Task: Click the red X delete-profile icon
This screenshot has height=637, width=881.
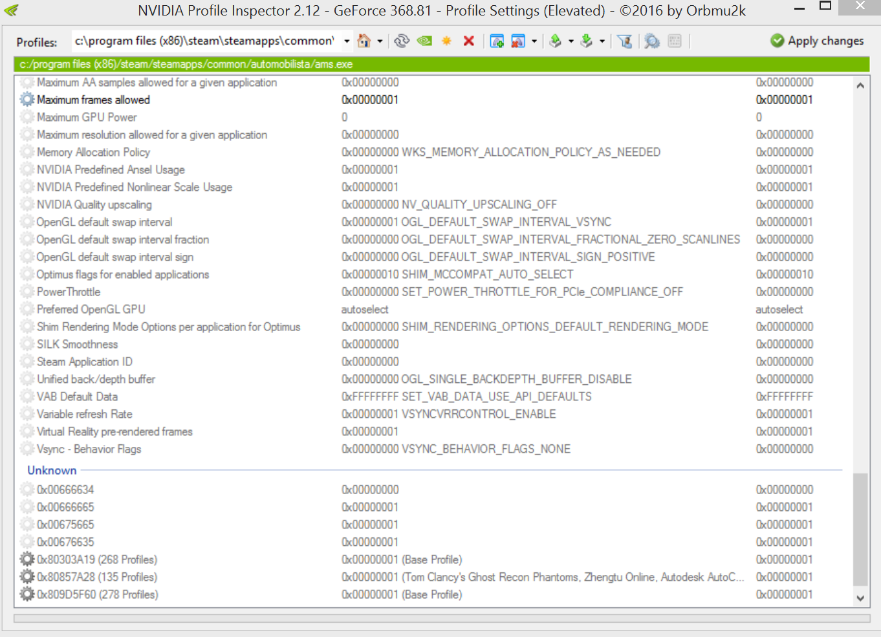Action: click(x=469, y=41)
